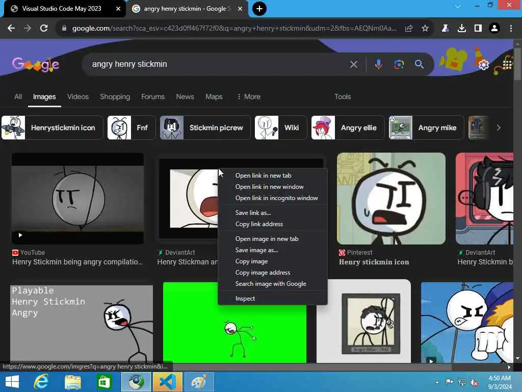Close the Visual Studio Code May 2023 tab
Screen dimensions: 522x392
[118, 9]
